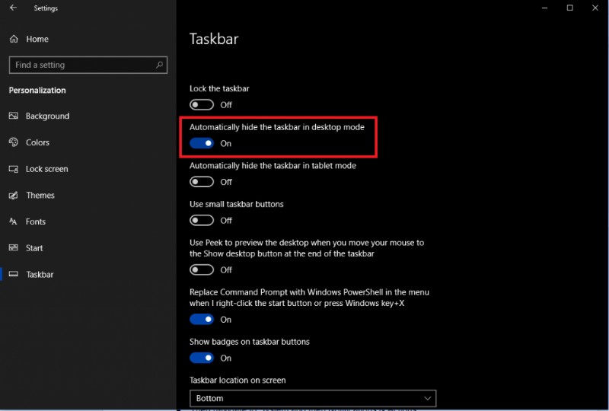Click the chevron in the Bottom combo box

428,398
